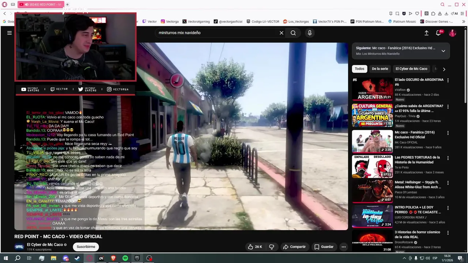Open Metal: Hellsinger Stygia video title
Viewport: 468px width, 263px height.
(x=418, y=184)
